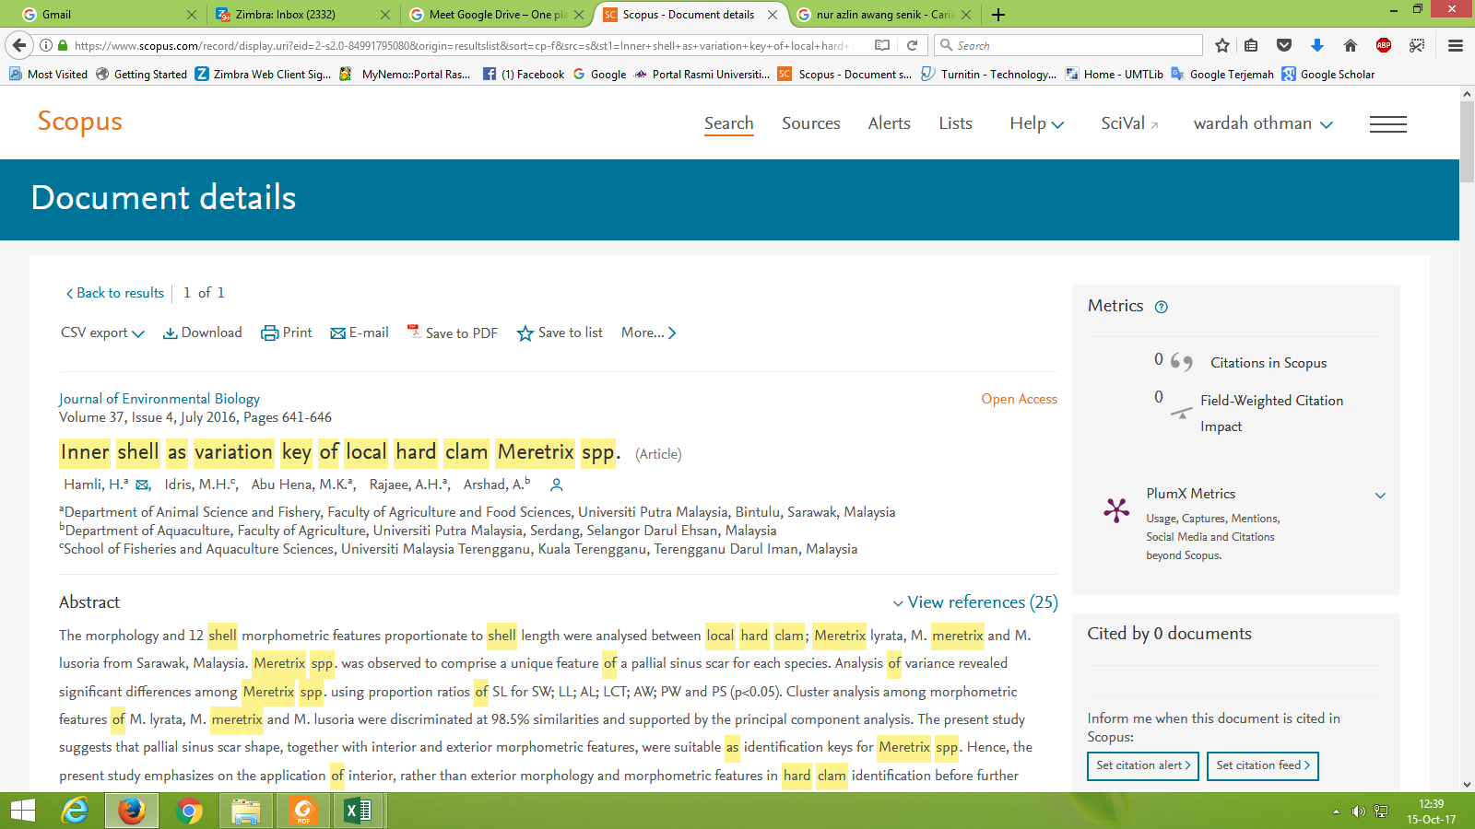The width and height of the screenshot is (1475, 829).
Task: Click the Metrics help question mark icon
Action: pyautogui.click(x=1162, y=308)
